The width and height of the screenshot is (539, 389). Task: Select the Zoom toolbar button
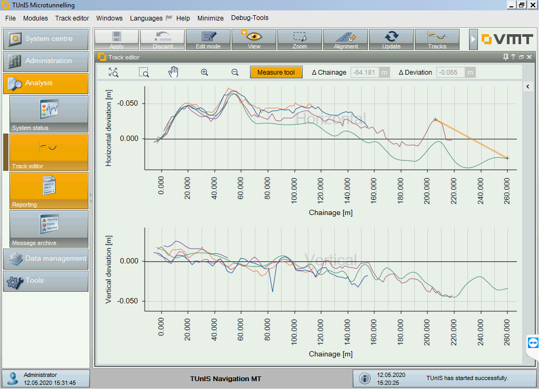300,39
